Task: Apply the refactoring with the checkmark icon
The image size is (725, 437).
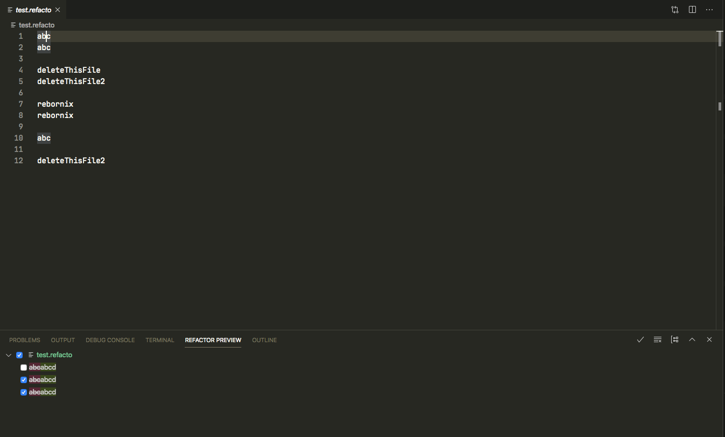Action: [640, 339]
